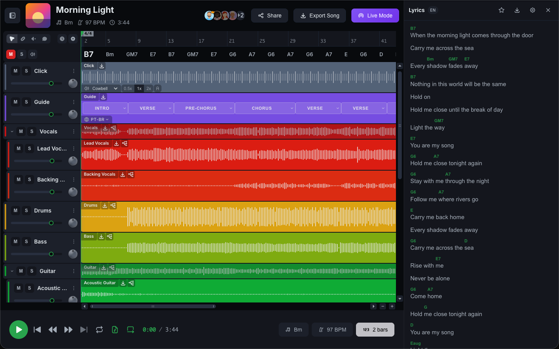Screen dimensions: 559x349
Task: Select the link tool icon
Action: point(23,39)
